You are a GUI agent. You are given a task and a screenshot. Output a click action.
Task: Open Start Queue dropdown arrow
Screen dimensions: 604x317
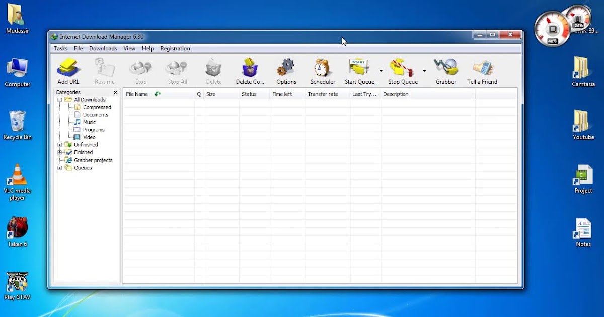tap(381, 71)
